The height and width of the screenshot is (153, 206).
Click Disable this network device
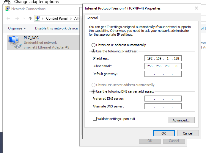tap(56, 28)
